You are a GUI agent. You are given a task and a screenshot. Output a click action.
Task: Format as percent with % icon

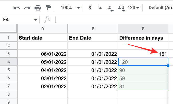pyautogui.click(x=100, y=8)
